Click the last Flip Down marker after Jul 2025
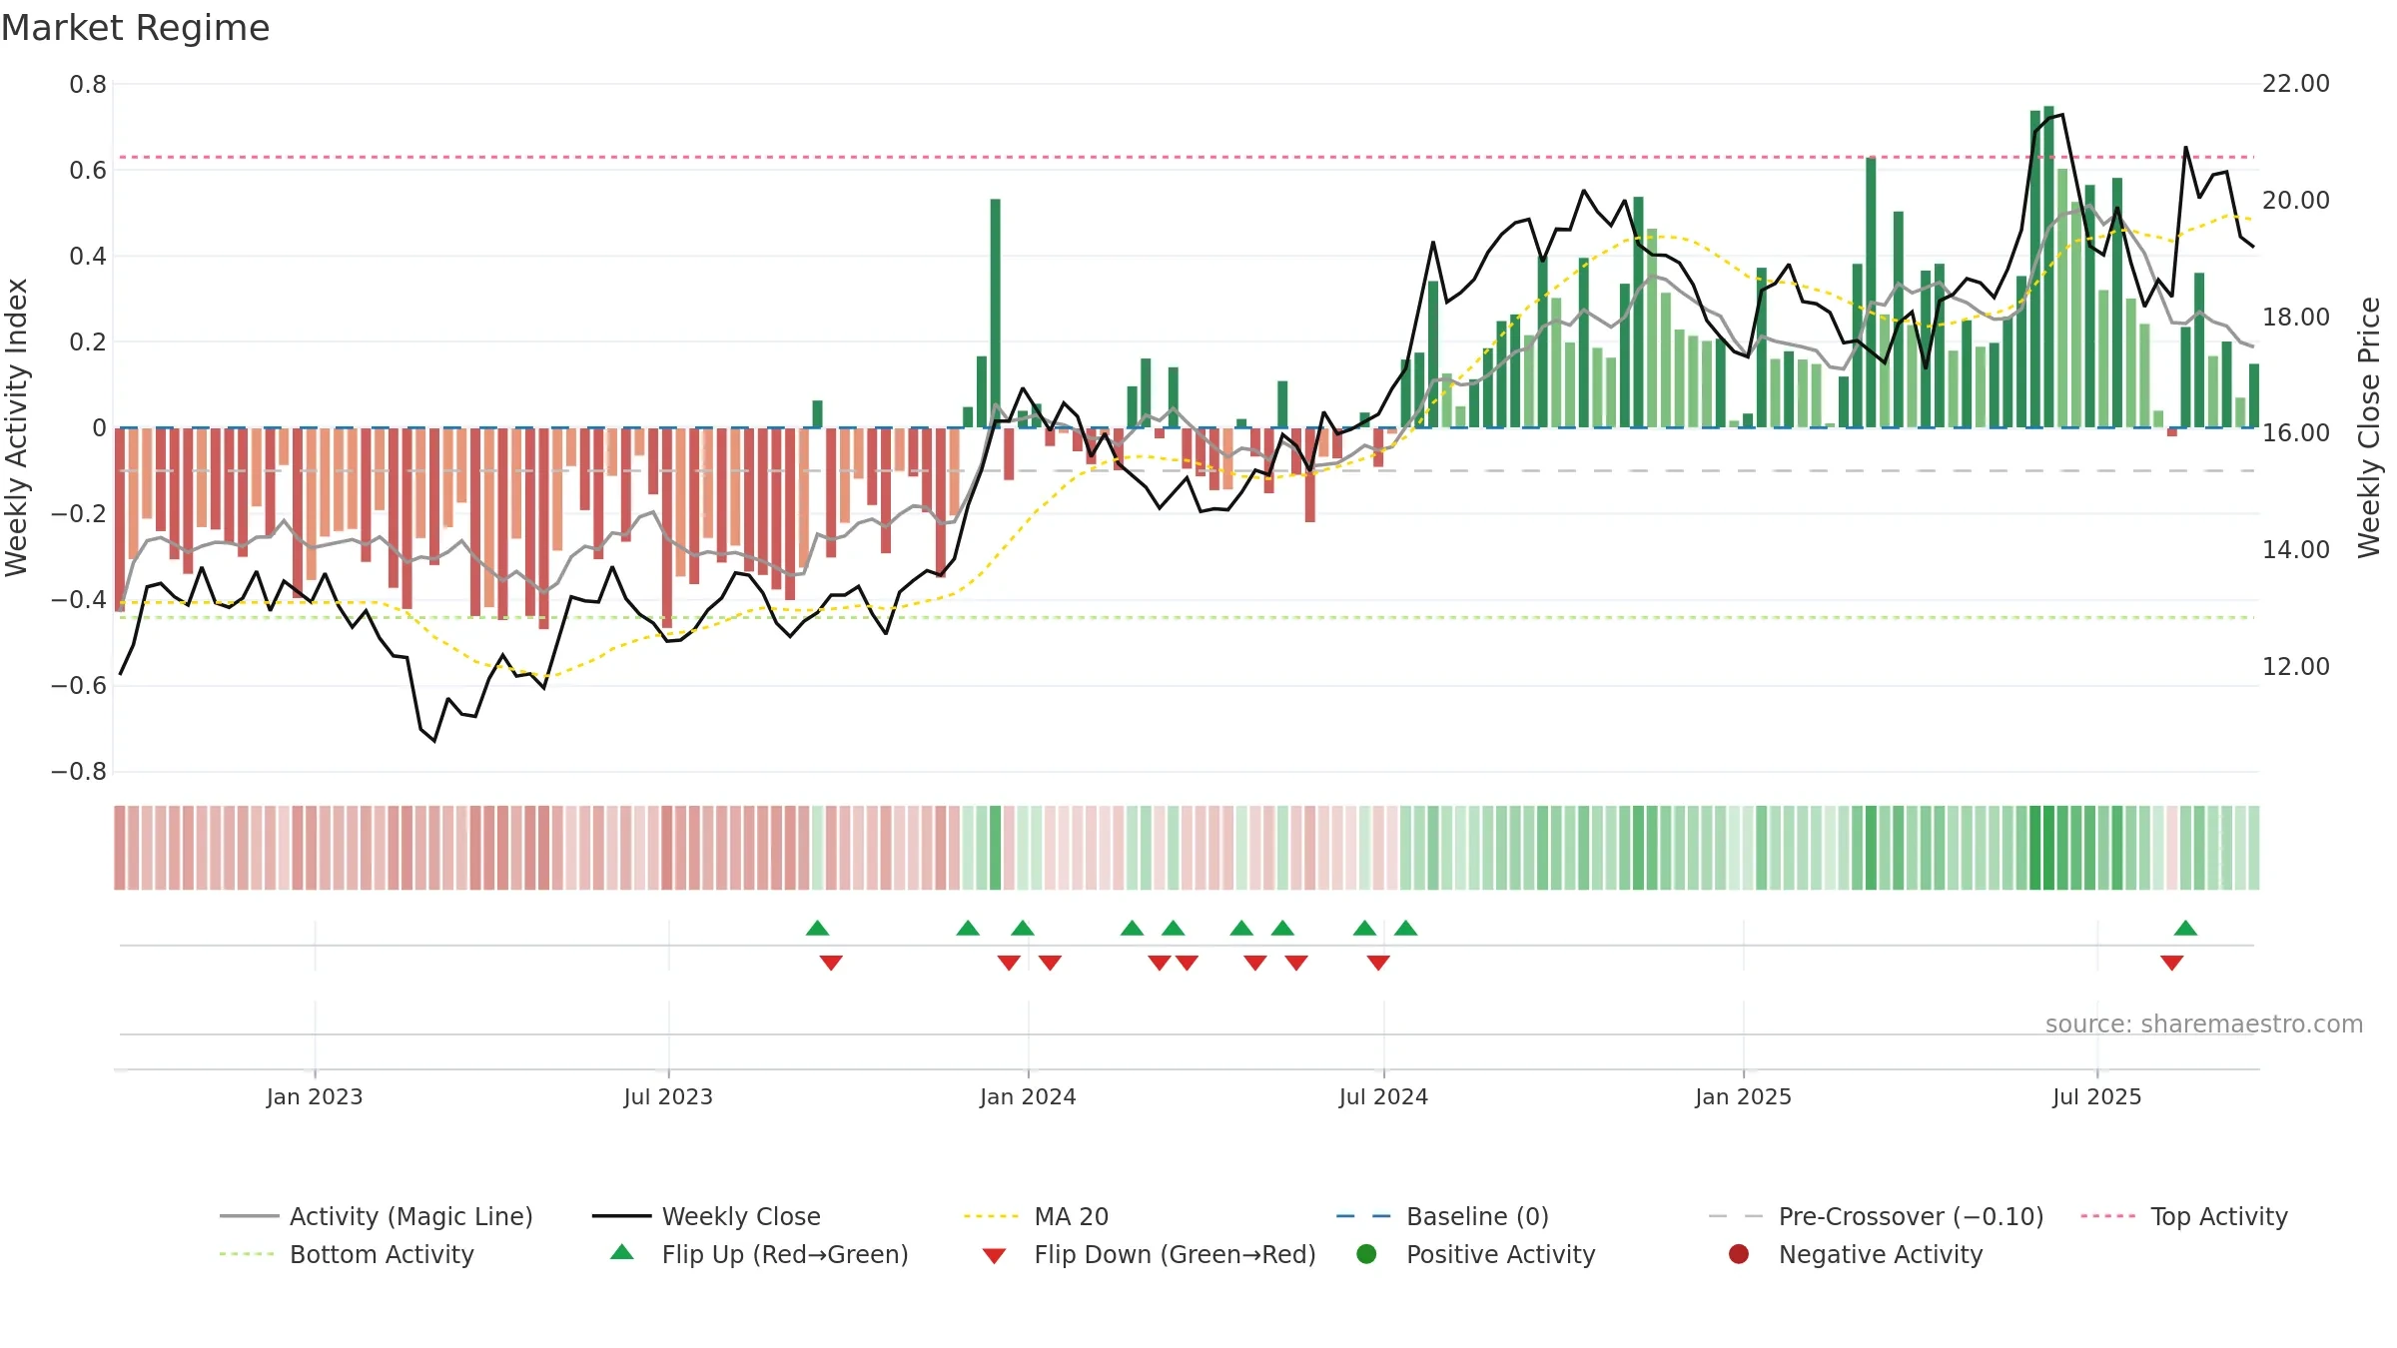Image resolution: width=2397 pixels, height=1348 pixels. tap(2171, 963)
